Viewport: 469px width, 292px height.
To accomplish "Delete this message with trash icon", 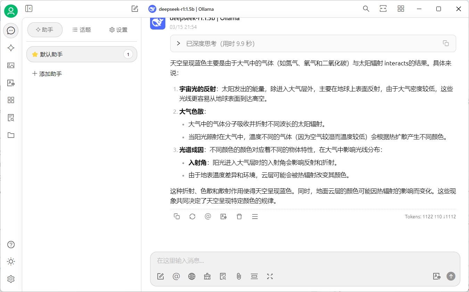I will tap(239, 217).
